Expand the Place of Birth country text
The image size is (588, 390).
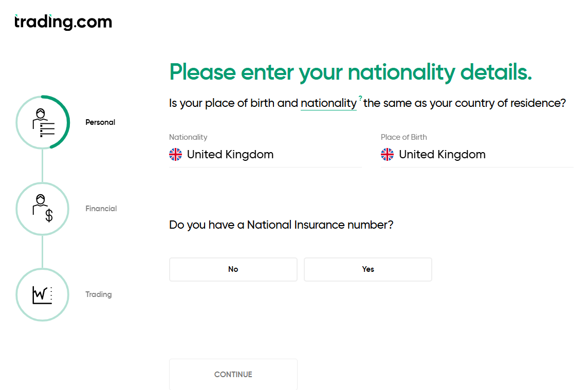coord(442,155)
